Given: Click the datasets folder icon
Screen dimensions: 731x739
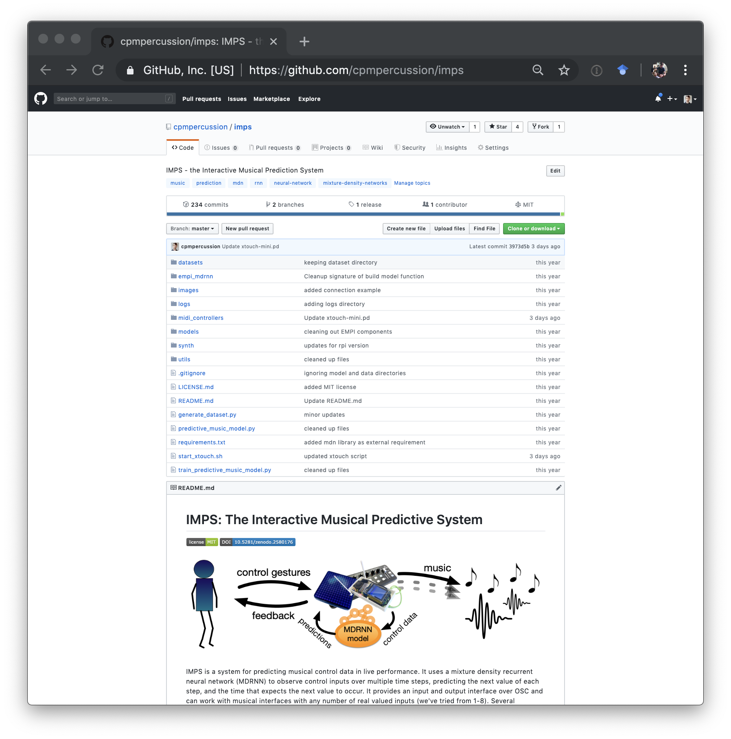Looking at the screenshot, I should click(x=174, y=262).
